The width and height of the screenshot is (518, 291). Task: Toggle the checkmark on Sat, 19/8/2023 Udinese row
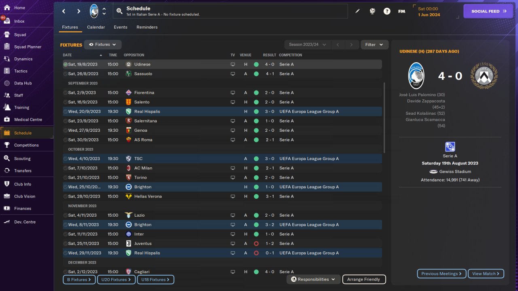[65, 65]
